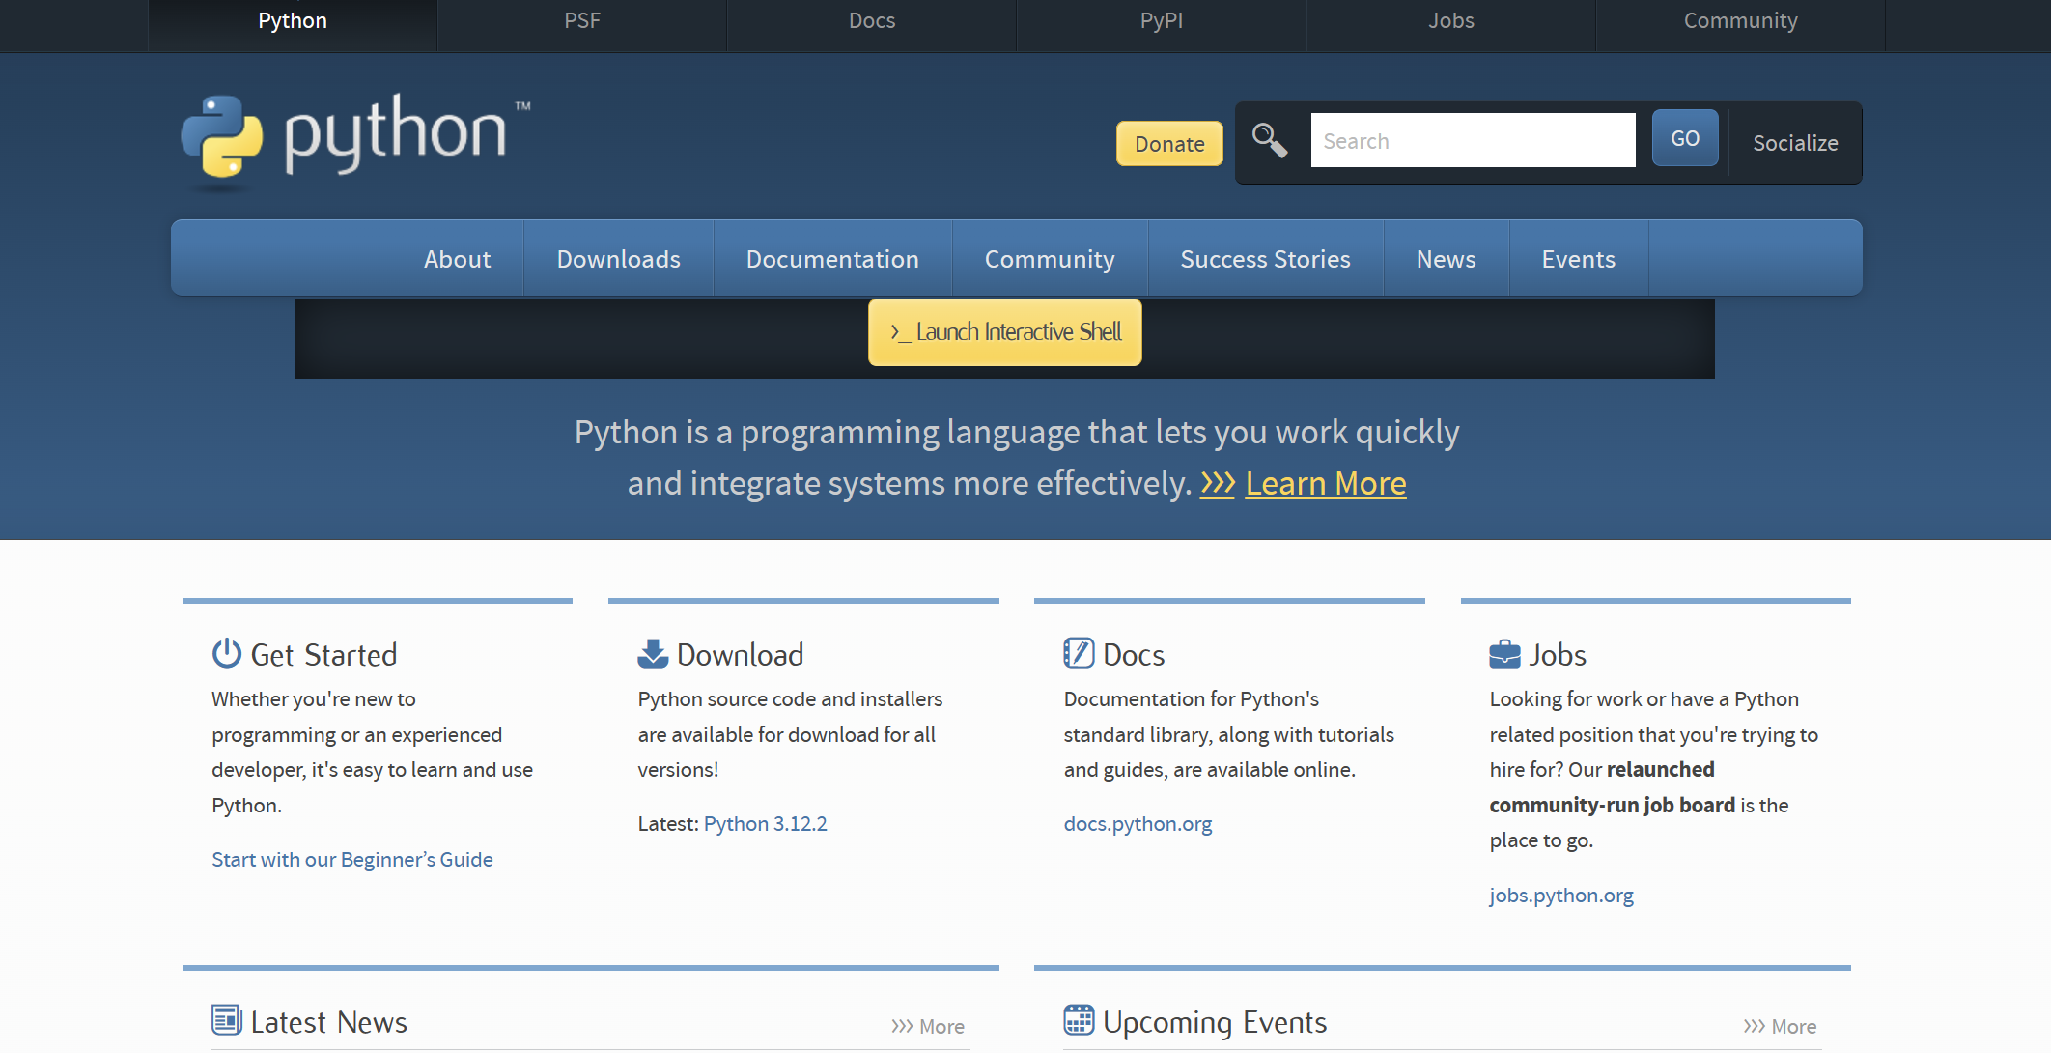
Task: Click the Latest News heading
Action: [329, 1022]
